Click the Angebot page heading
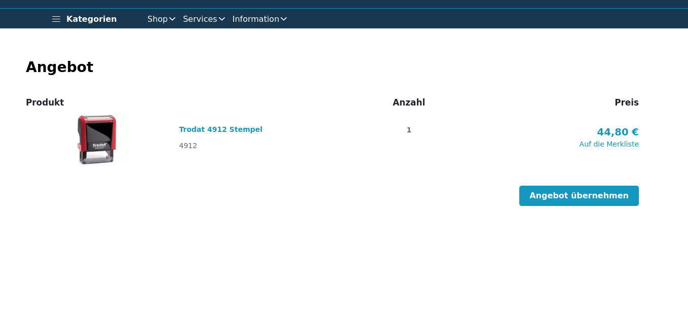The height and width of the screenshot is (314, 688). click(60, 67)
